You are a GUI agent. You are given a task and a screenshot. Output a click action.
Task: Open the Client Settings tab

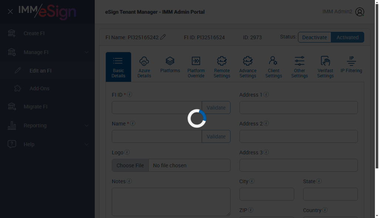pos(274,67)
